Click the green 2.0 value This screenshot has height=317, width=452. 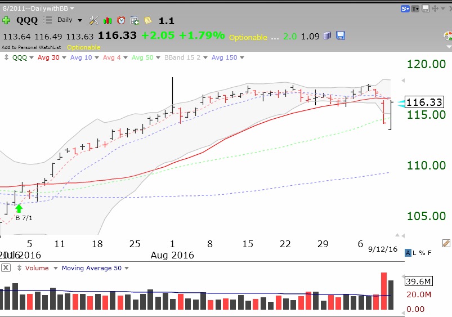pyautogui.click(x=290, y=37)
